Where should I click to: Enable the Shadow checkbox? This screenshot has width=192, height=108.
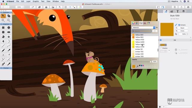tap(161, 48)
